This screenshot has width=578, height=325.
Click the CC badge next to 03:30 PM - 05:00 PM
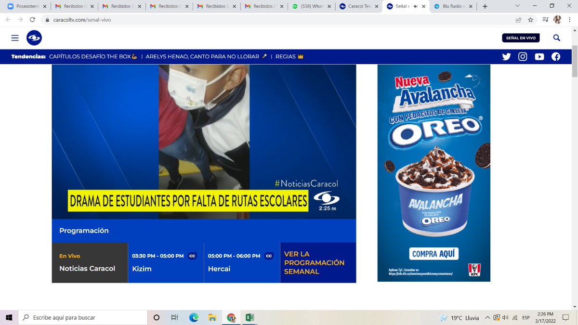[x=192, y=256]
